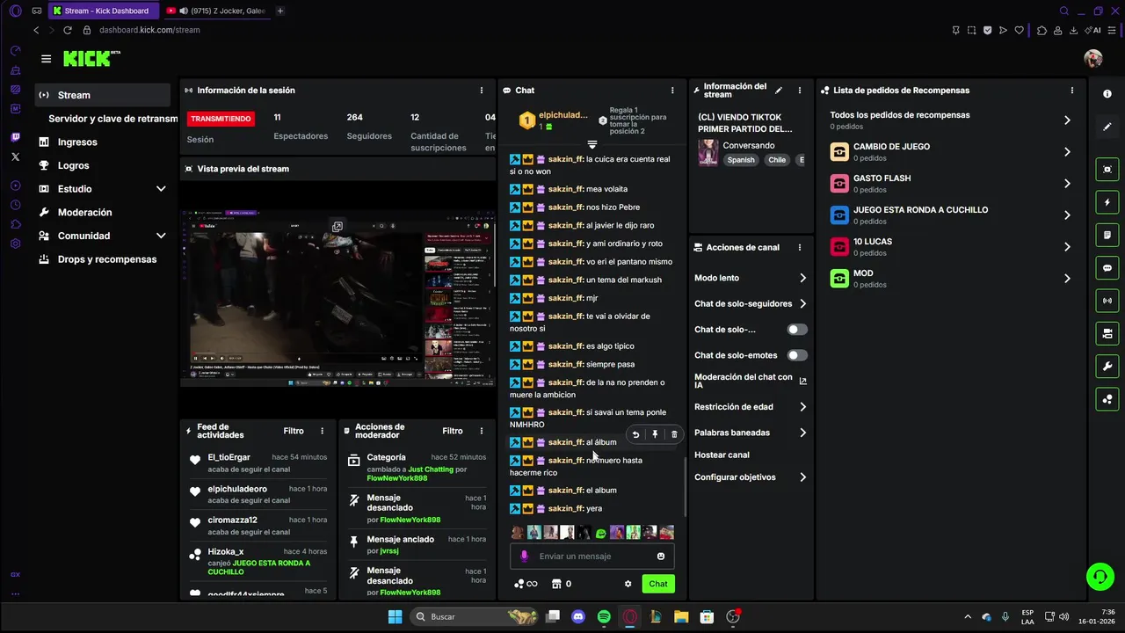Click the camera icon in right sidebar
Image resolution: width=1125 pixels, height=633 pixels.
pos(1107,333)
